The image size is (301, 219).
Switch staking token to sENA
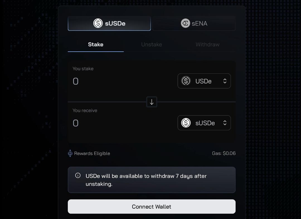pos(194,23)
